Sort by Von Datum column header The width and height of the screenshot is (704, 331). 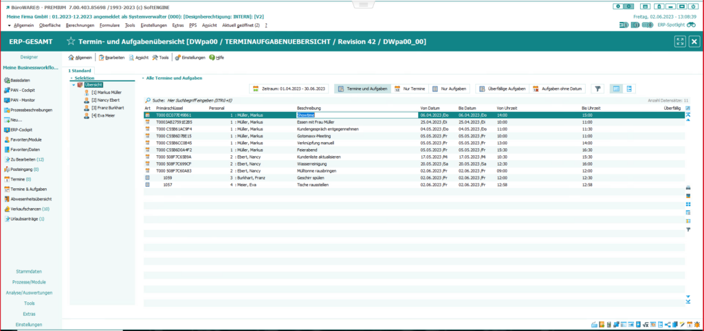click(430, 108)
